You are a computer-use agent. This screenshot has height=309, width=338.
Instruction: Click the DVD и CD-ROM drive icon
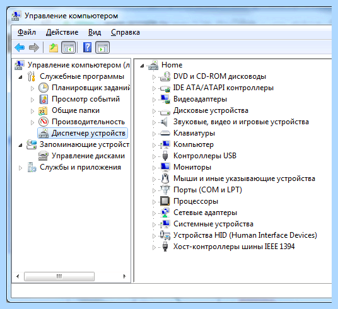click(x=165, y=76)
